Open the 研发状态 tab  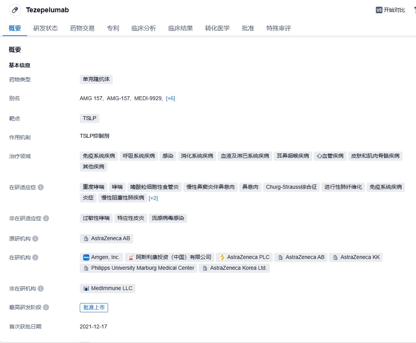(46, 28)
